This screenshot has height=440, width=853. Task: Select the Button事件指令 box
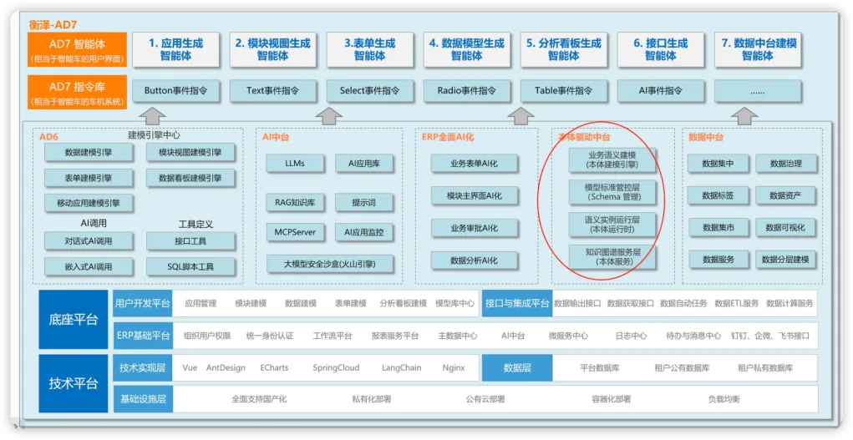(x=175, y=91)
